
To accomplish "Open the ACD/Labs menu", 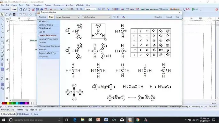I will click(80, 5).
